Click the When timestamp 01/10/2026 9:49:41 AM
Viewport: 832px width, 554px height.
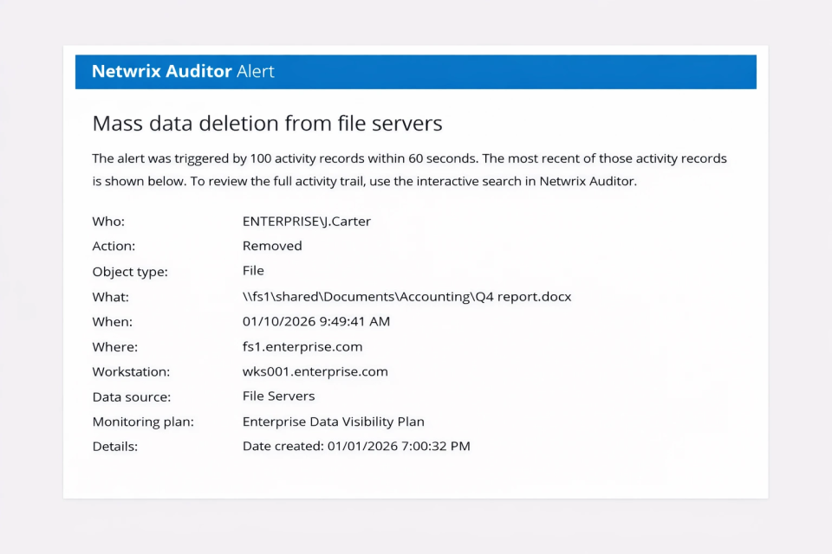pyautogui.click(x=316, y=321)
